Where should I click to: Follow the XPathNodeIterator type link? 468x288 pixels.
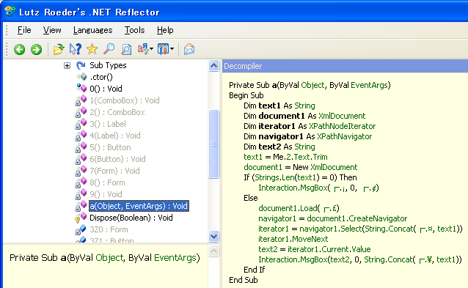(x=342, y=126)
